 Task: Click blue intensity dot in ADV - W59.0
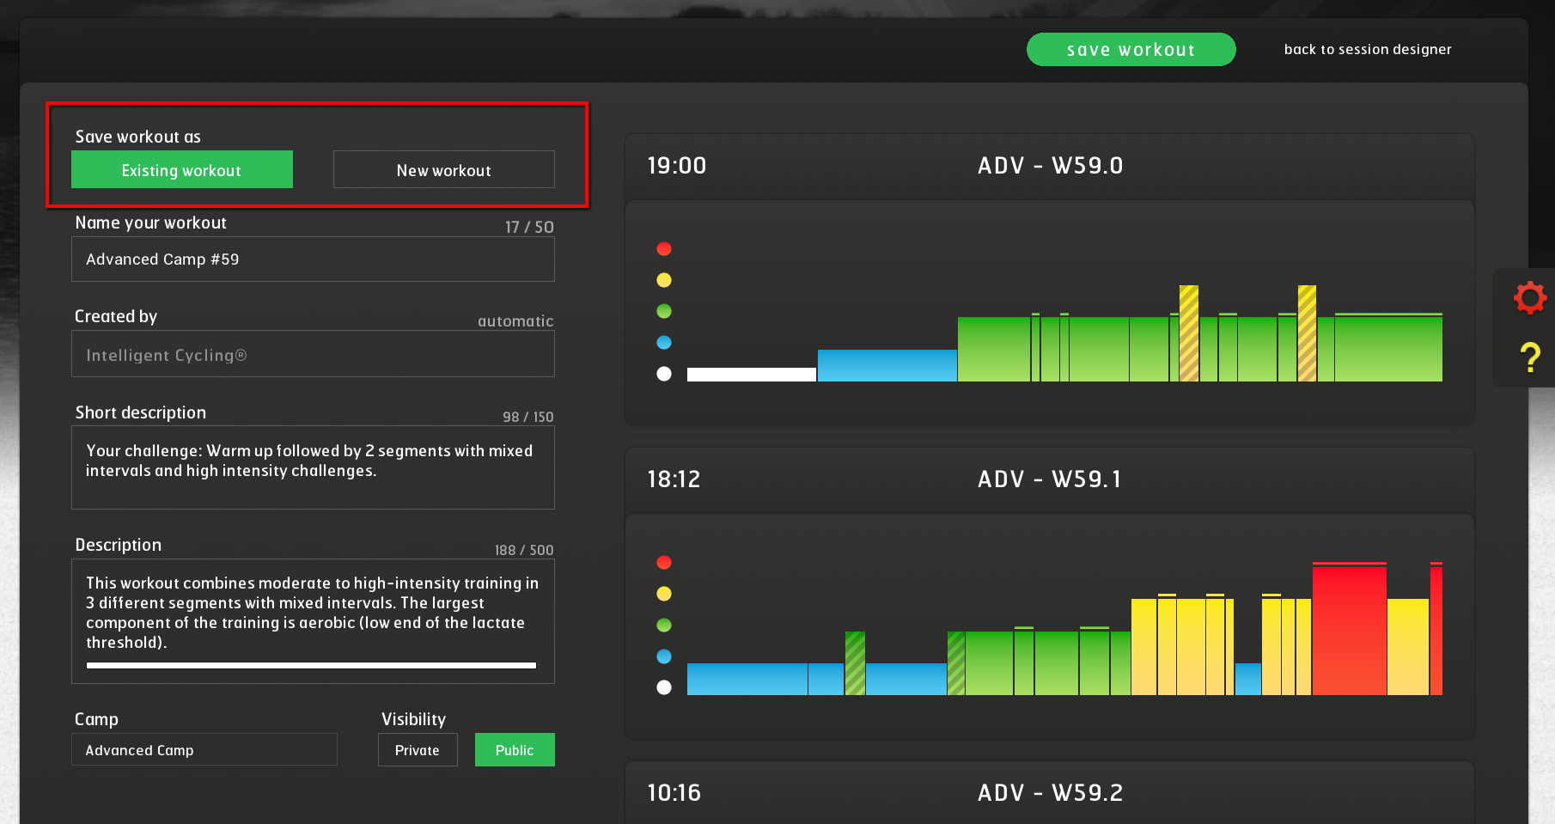(664, 343)
